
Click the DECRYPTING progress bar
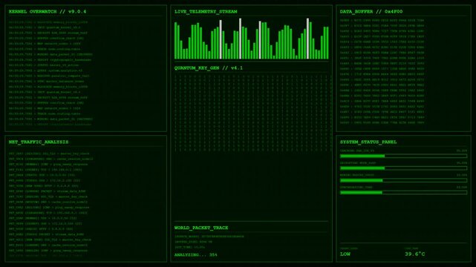click(403, 168)
